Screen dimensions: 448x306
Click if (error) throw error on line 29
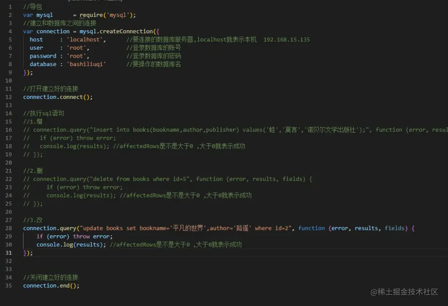(75, 237)
